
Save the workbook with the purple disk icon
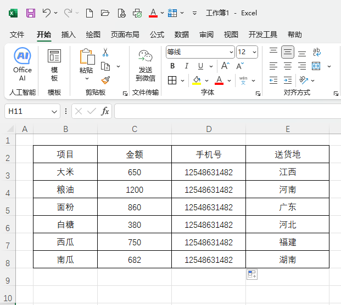tap(31, 13)
